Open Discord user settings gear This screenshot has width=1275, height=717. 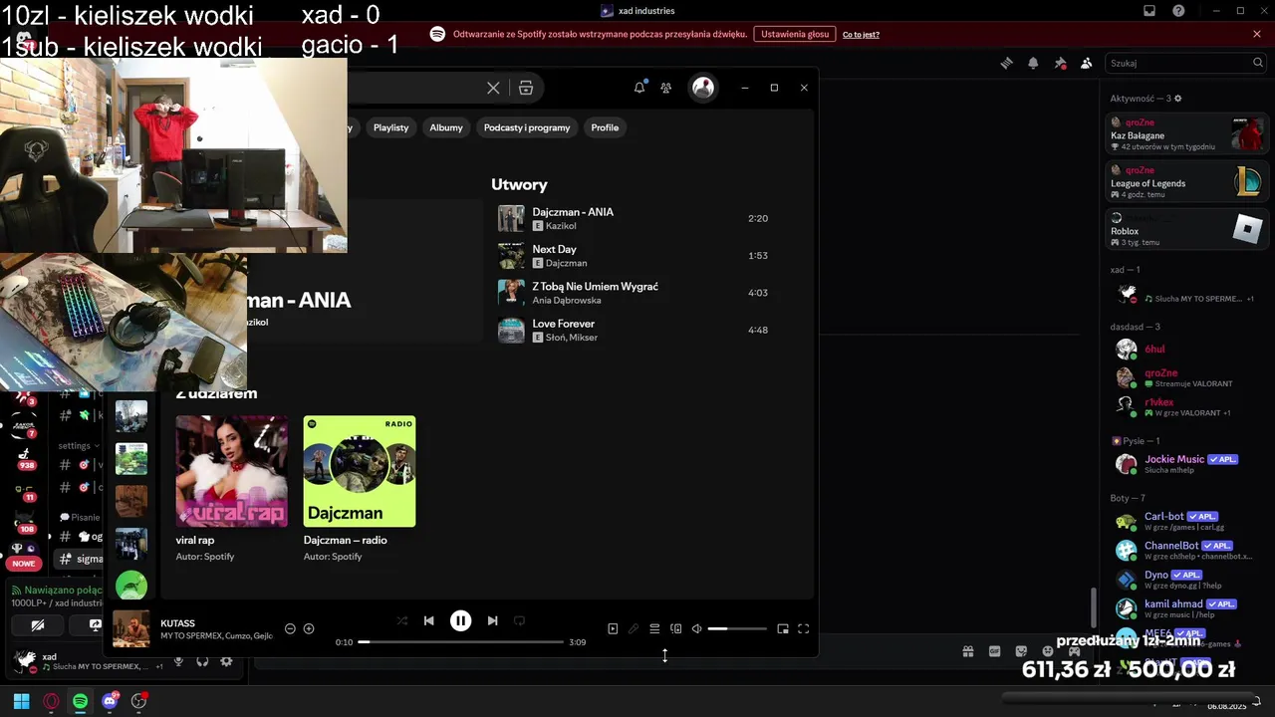[226, 661]
